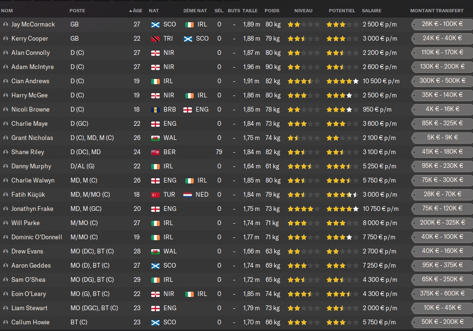Click Grant Nicholas's Wales flag icon

[155, 138]
